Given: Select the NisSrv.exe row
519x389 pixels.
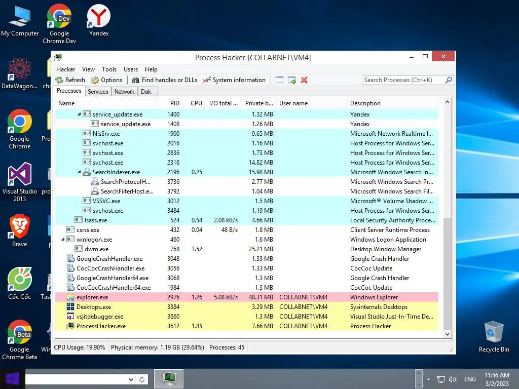Looking at the screenshot, I should point(247,134).
